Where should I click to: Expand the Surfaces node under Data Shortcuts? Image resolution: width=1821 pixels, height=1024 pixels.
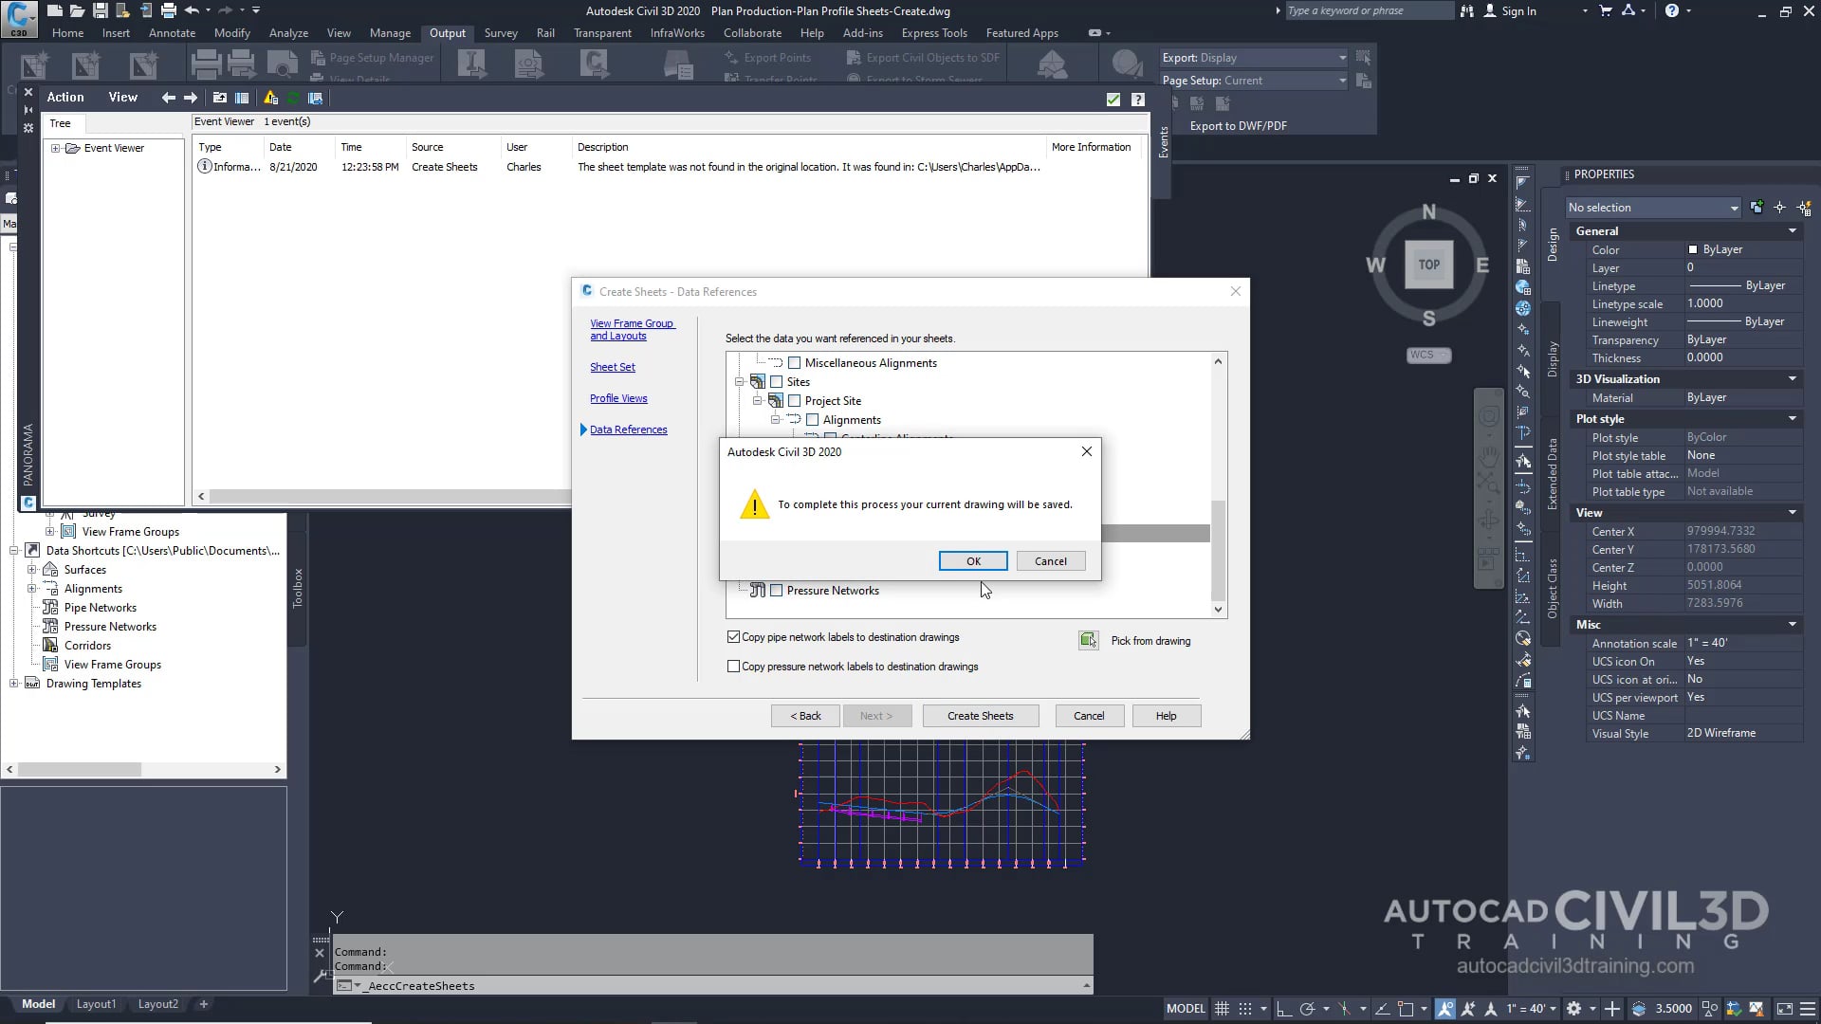click(31, 570)
